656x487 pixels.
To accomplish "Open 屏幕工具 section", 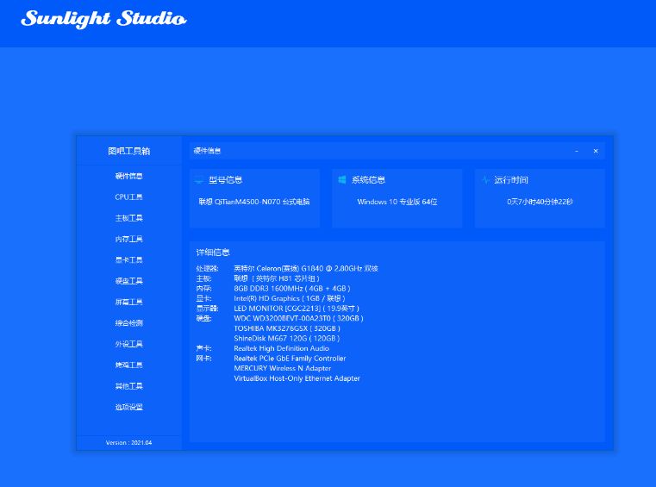I will pyautogui.click(x=128, y=302).
